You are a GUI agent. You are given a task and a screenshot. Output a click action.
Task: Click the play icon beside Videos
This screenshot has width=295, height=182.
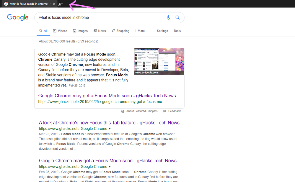pyautogui.click(x=55, y=31)
